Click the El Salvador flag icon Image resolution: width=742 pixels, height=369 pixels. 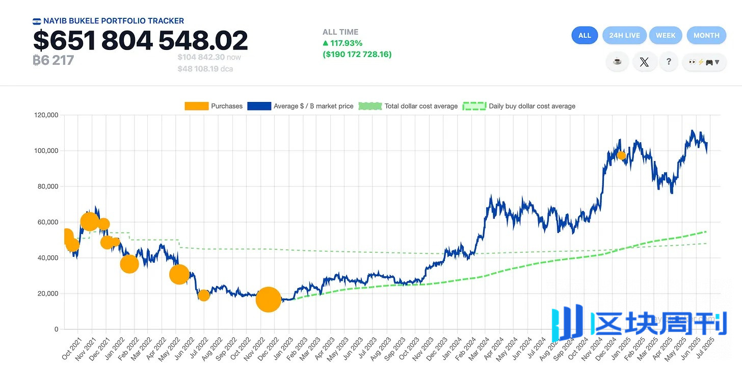(37, 21)
